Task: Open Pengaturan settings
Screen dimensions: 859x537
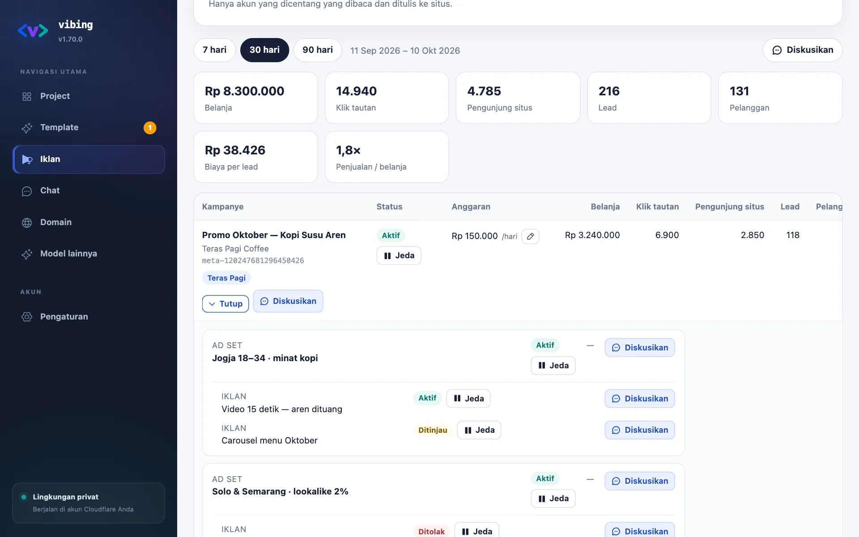Action: point(89,317)
